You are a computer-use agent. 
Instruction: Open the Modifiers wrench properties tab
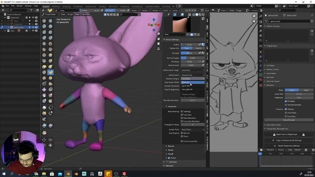click(x=261, y=57)
